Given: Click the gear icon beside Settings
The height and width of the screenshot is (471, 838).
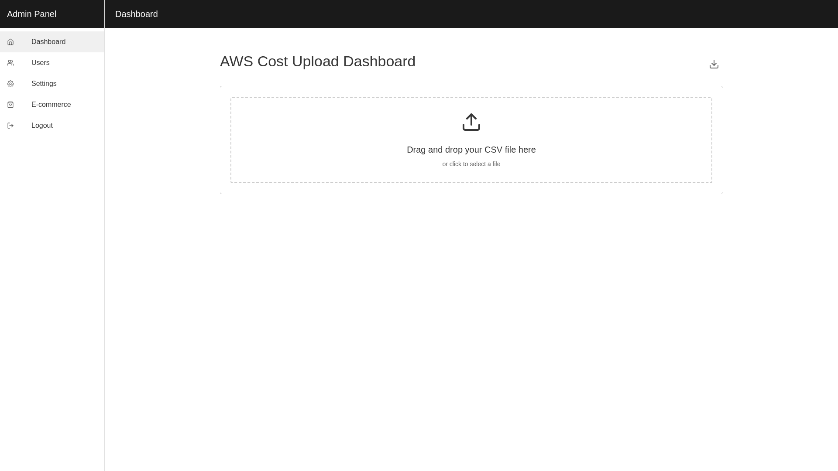Looking at the screenshot, I should (10, 84).
